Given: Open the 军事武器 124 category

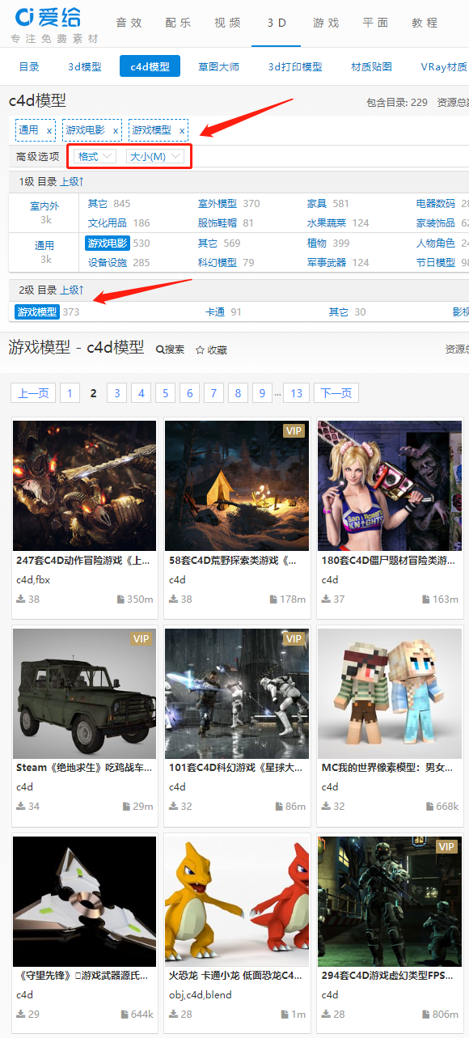Looking at the screenshot, I should pos(338,262).
